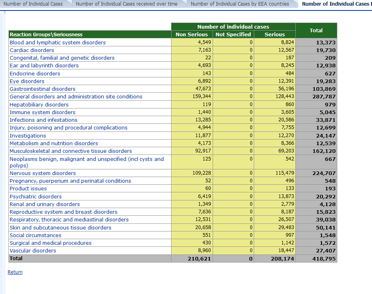This screenshot has height=294, width=372.
Task: Select the grand total cell 418,795
Action: (324, 259)
